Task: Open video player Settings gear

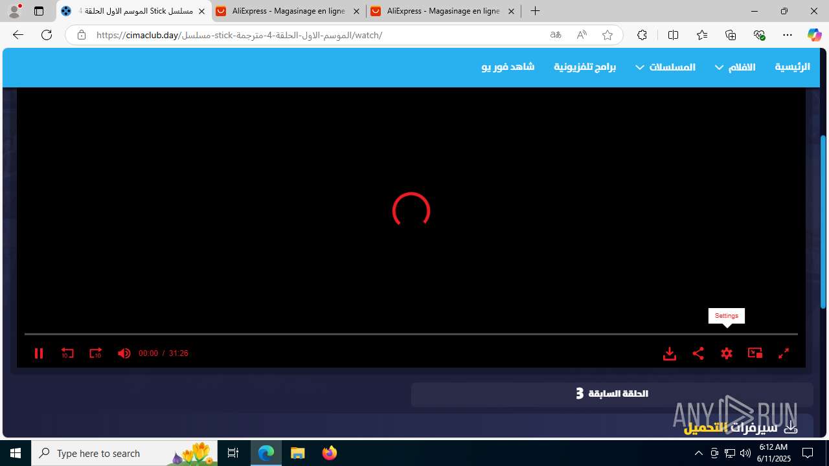Action: click(727, 353)
